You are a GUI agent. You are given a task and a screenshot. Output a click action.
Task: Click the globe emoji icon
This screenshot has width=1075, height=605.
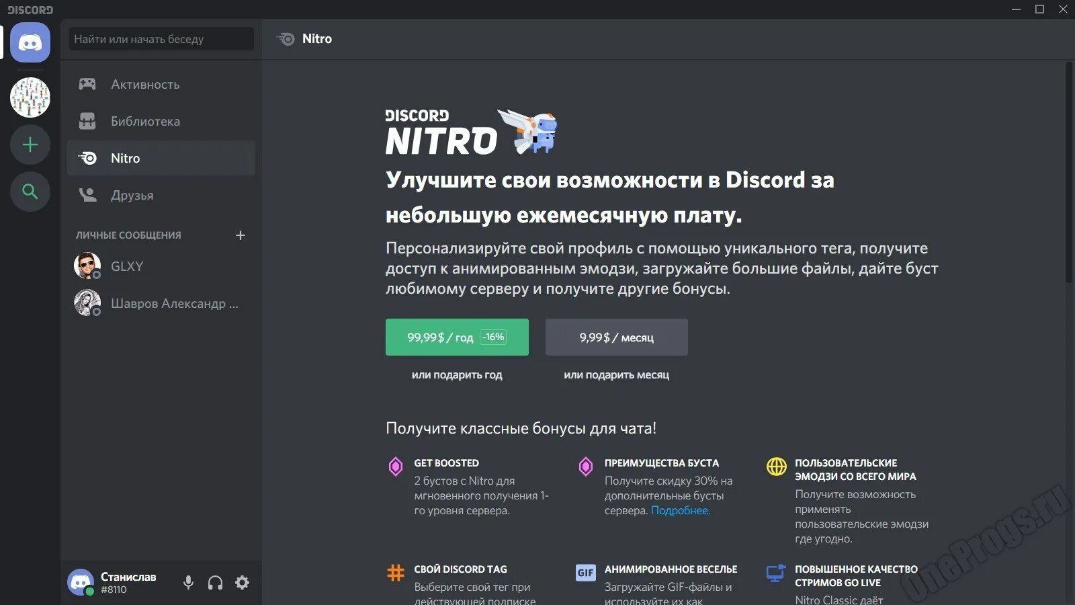pyautogui.click(x=777, y=466)
